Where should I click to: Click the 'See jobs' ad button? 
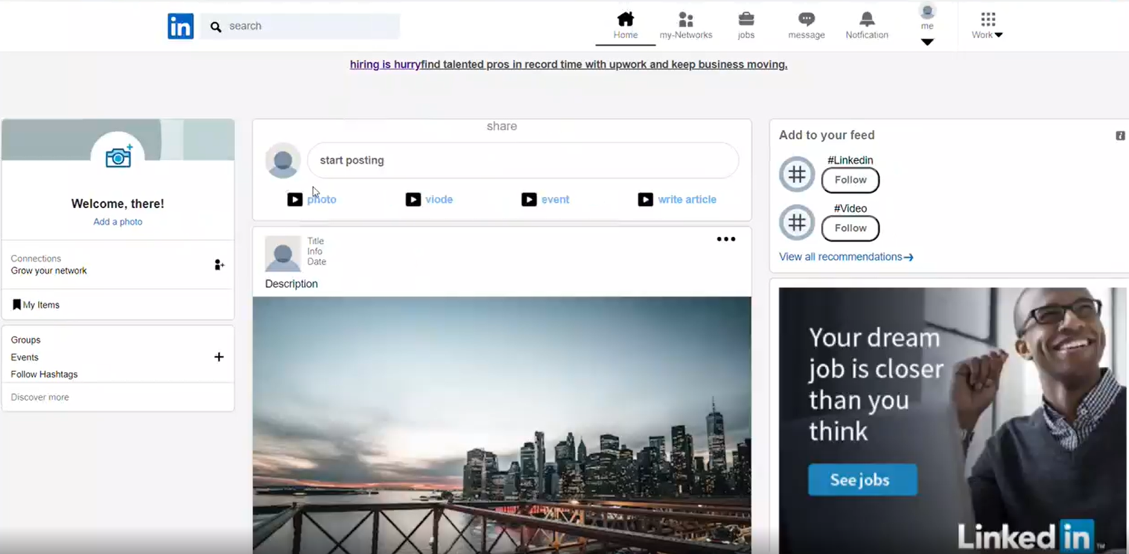click(x=862, y=480)
